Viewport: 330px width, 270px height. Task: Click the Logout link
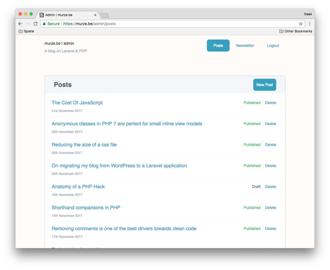click(x=273, y=46)
